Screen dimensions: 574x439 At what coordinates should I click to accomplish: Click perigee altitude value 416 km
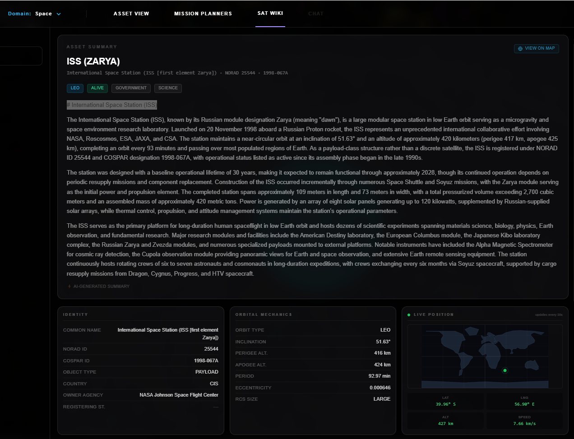(x=382, y=353)
